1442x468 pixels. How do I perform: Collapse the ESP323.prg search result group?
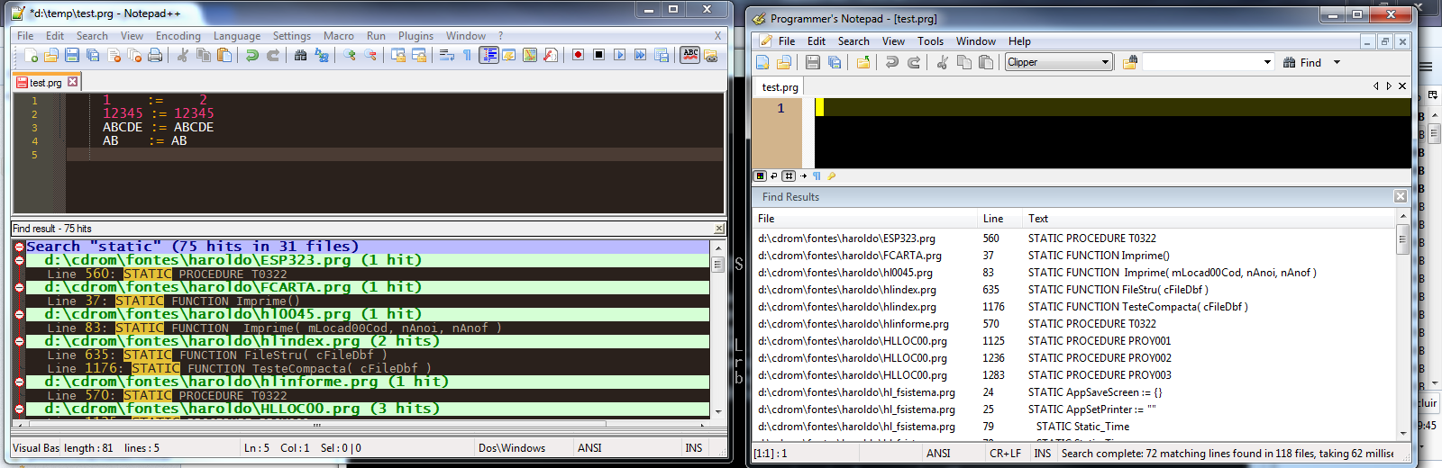point(20,260)
